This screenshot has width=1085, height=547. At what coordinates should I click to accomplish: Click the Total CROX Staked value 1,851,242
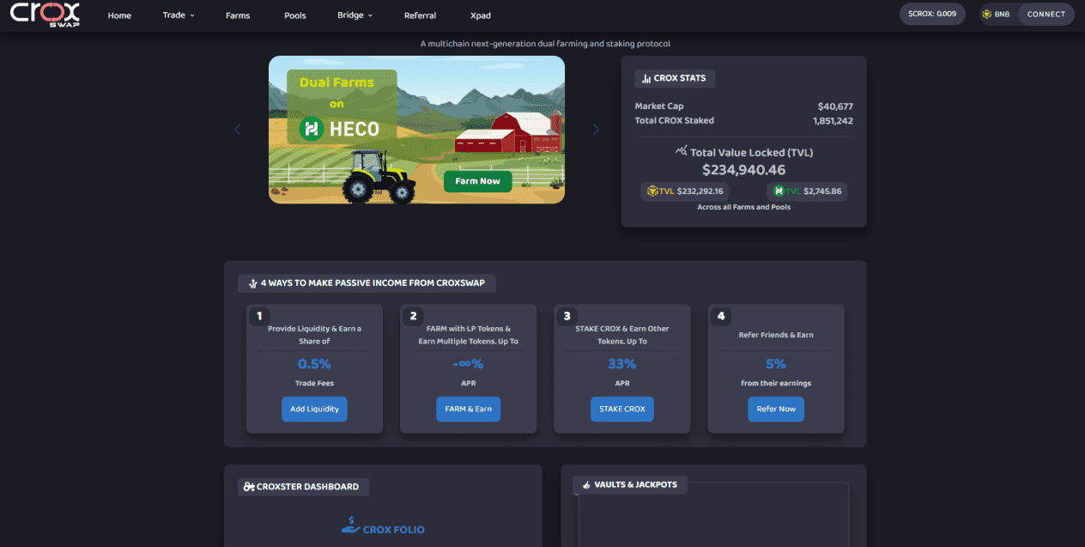tap(833, 121)
